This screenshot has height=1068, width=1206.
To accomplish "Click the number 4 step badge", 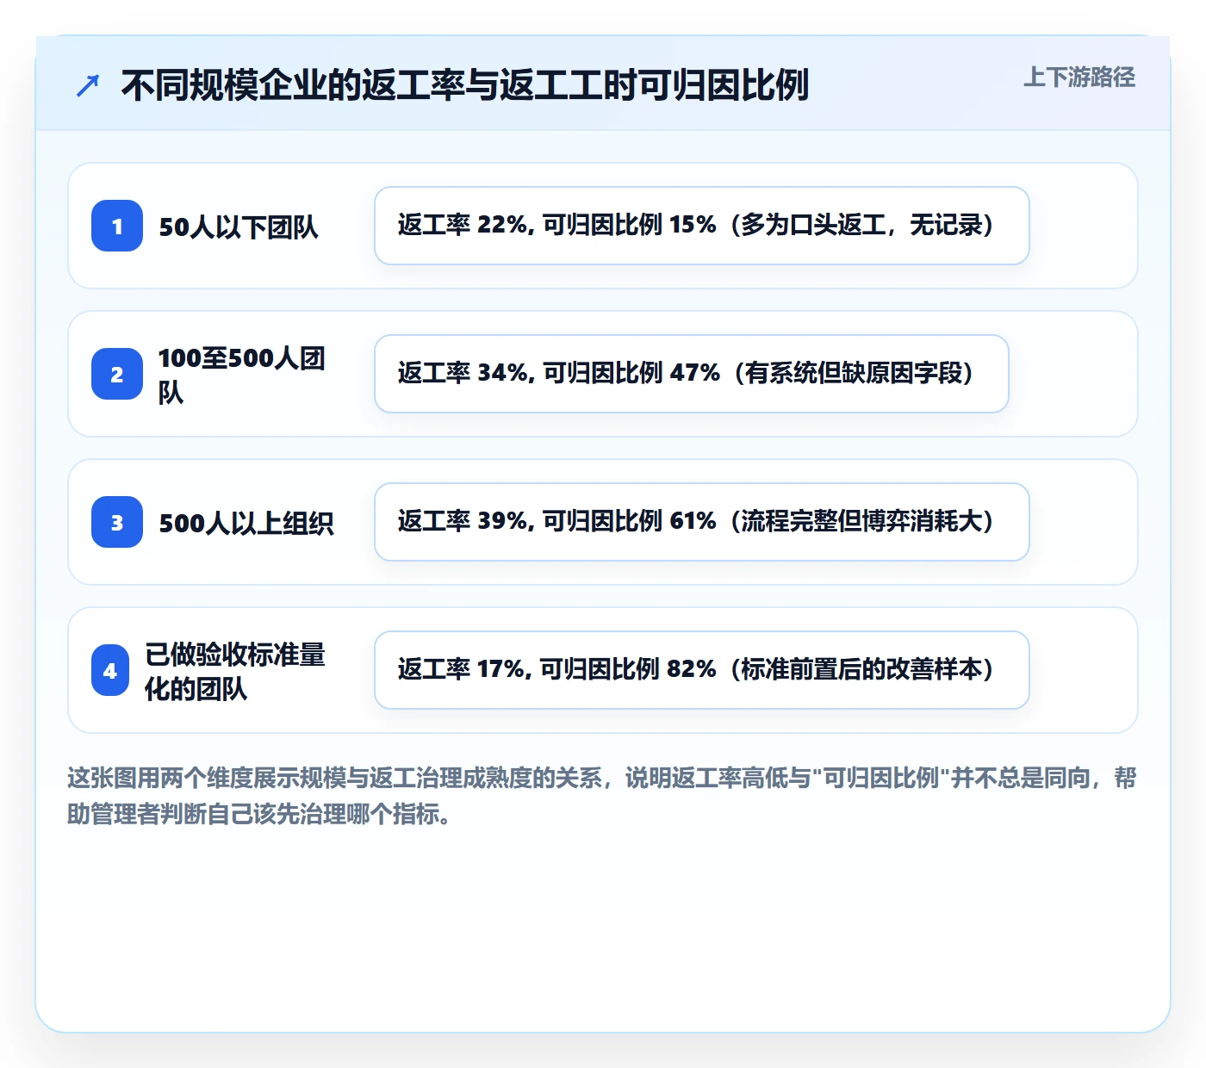I will tap(110, 670).
